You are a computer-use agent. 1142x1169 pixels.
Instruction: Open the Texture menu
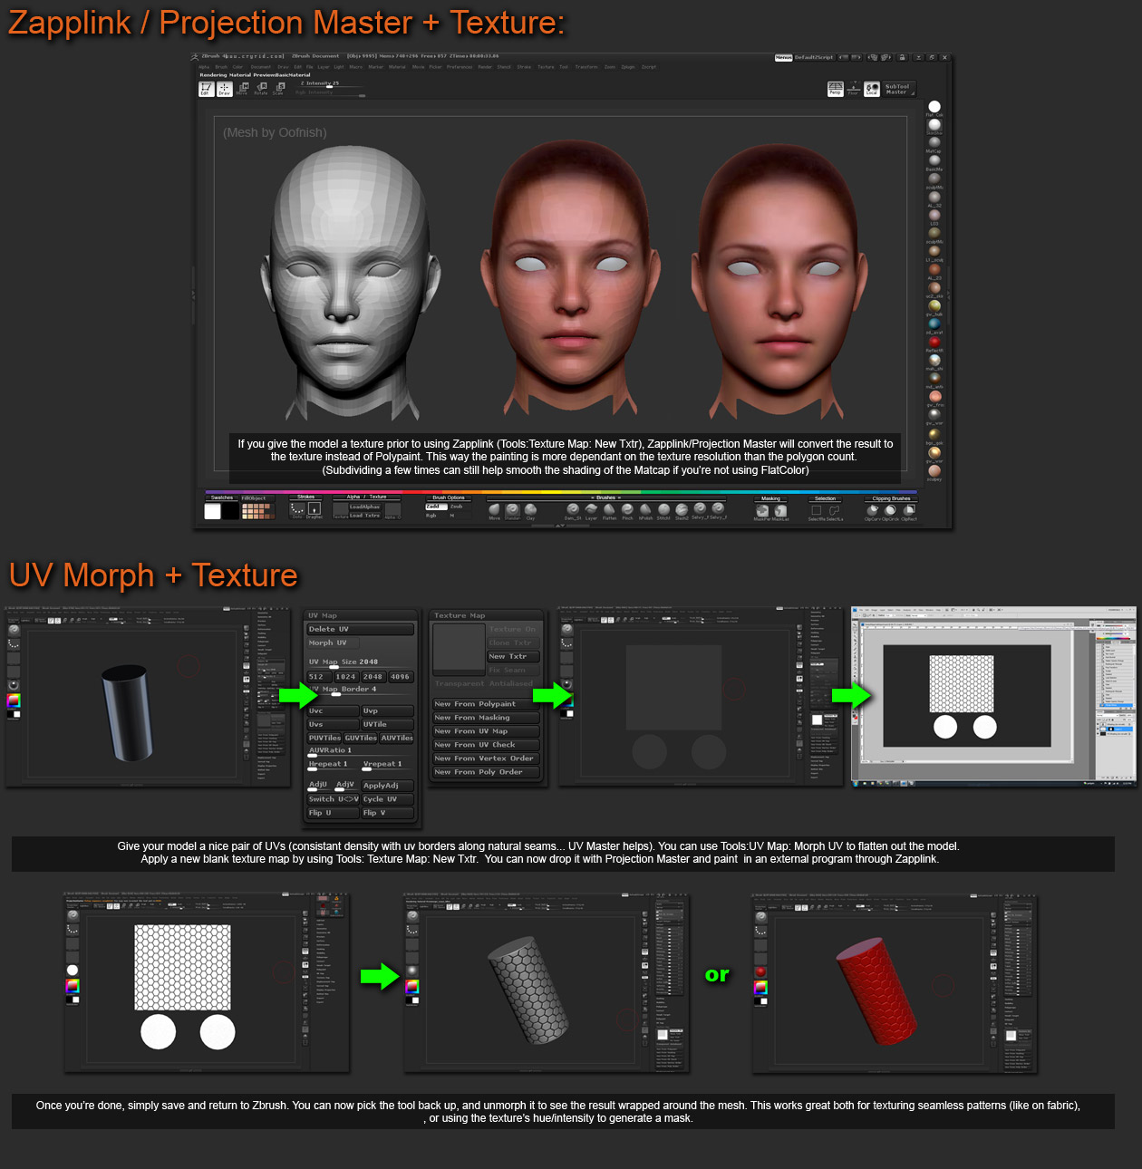546,67
